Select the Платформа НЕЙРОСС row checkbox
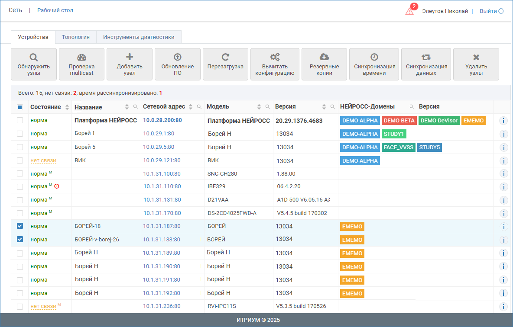 (x=20, y=120)
